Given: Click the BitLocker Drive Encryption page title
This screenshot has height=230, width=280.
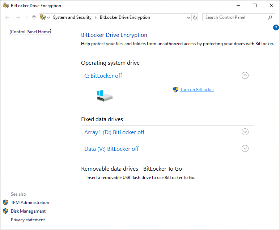Looking at the screenshot, I should (x=114, y=35).
